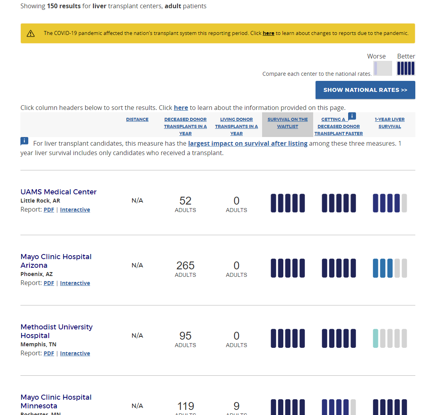Click UAMS waitlist survival rating bars

(288, 203)
